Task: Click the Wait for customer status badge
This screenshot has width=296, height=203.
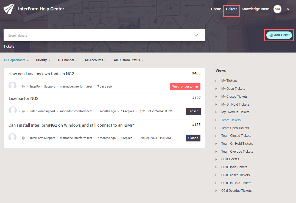Action: 185,86
